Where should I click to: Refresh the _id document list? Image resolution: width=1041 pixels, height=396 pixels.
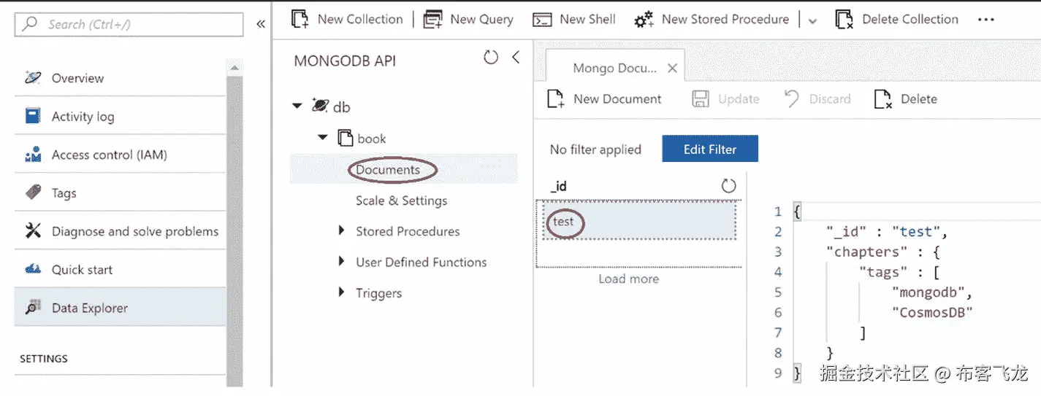click(x=728, y=186)
